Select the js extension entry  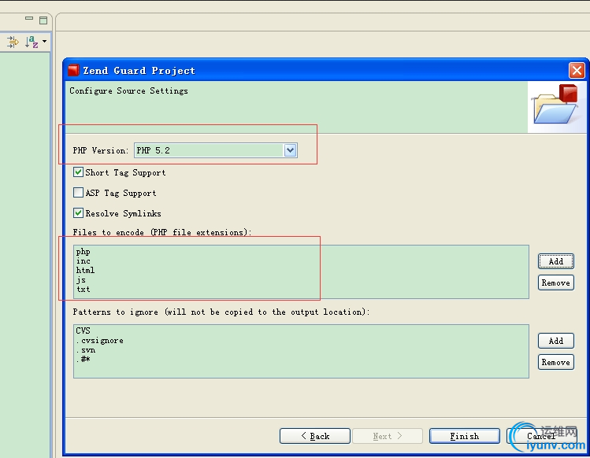coord(81,280)
